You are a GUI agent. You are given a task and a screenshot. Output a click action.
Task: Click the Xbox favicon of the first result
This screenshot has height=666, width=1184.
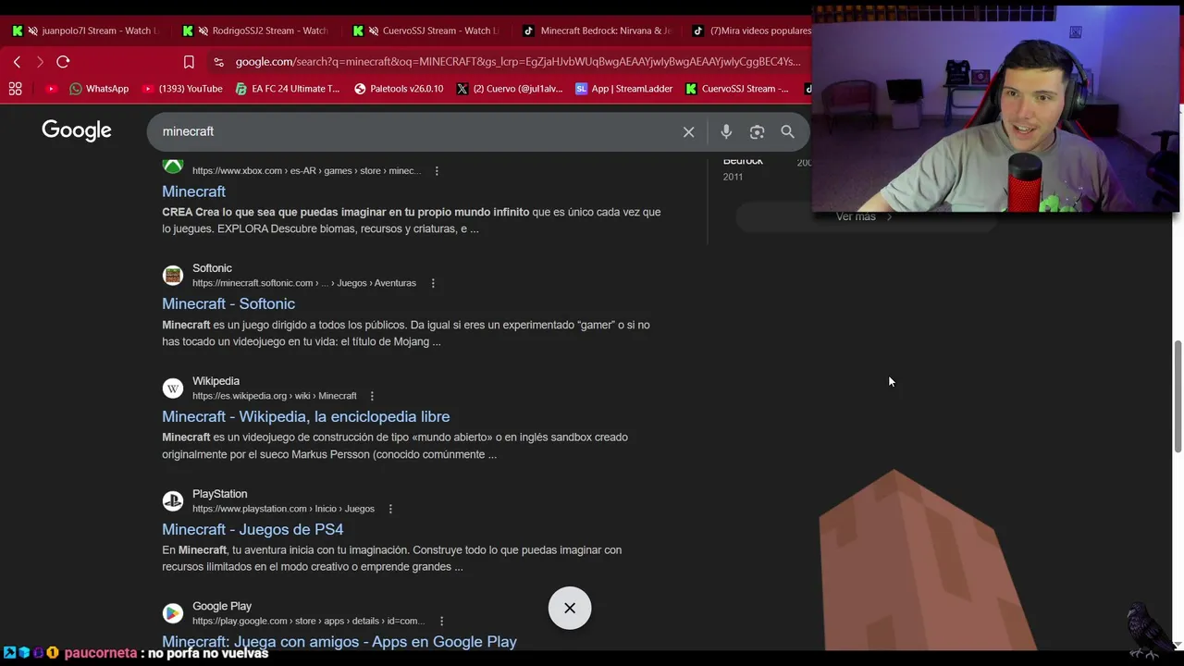click(x=173, y=166)
